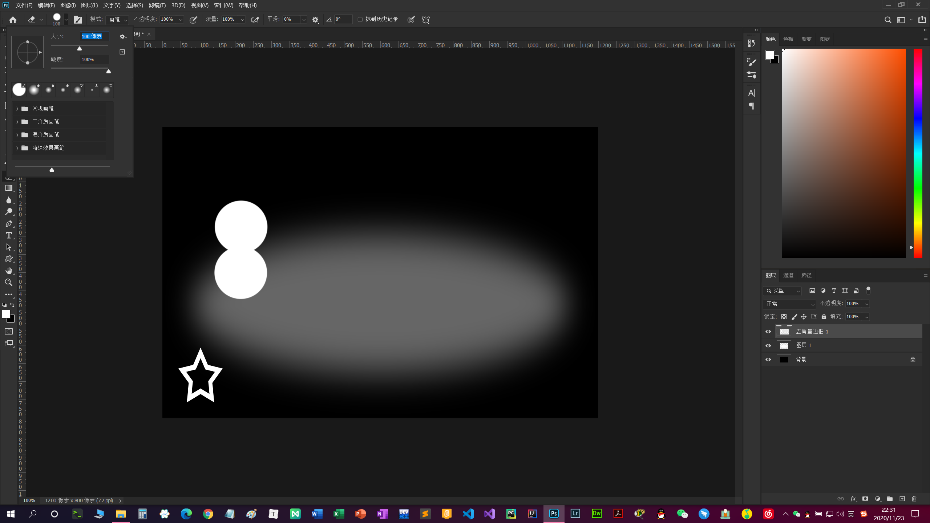Enable Erase to History checkbox
The width and height of the screenshot is (930, 523).
point(360,19)
